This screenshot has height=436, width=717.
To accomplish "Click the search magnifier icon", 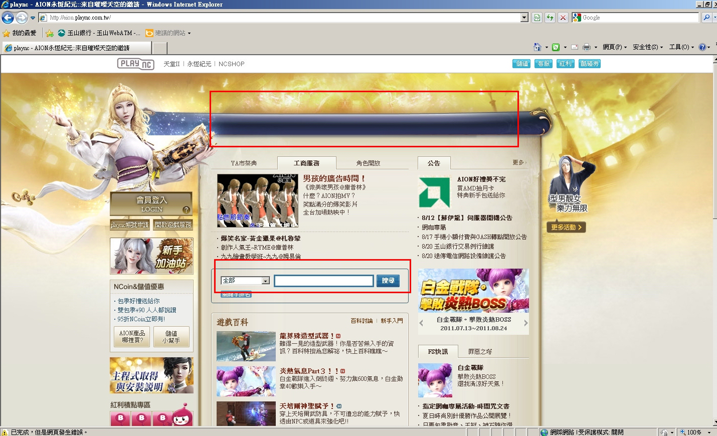I will [x=706, y=18].
